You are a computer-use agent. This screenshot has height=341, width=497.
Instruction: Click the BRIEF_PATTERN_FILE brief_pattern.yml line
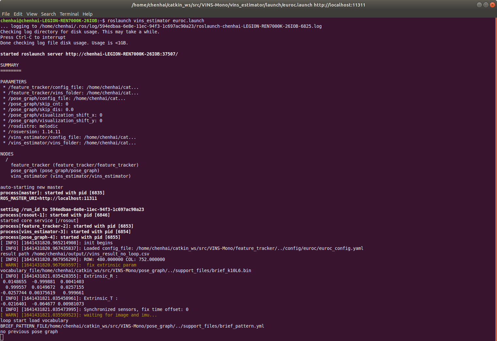(x=132, y=326)
